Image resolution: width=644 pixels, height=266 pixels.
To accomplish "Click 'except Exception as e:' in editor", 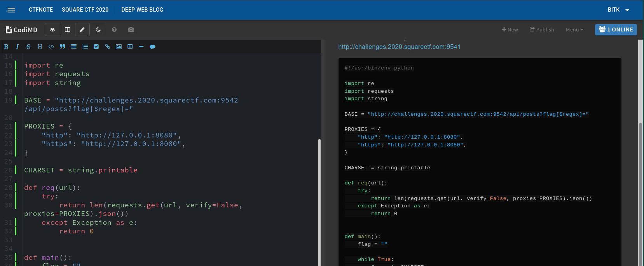I will pos(89,223).
